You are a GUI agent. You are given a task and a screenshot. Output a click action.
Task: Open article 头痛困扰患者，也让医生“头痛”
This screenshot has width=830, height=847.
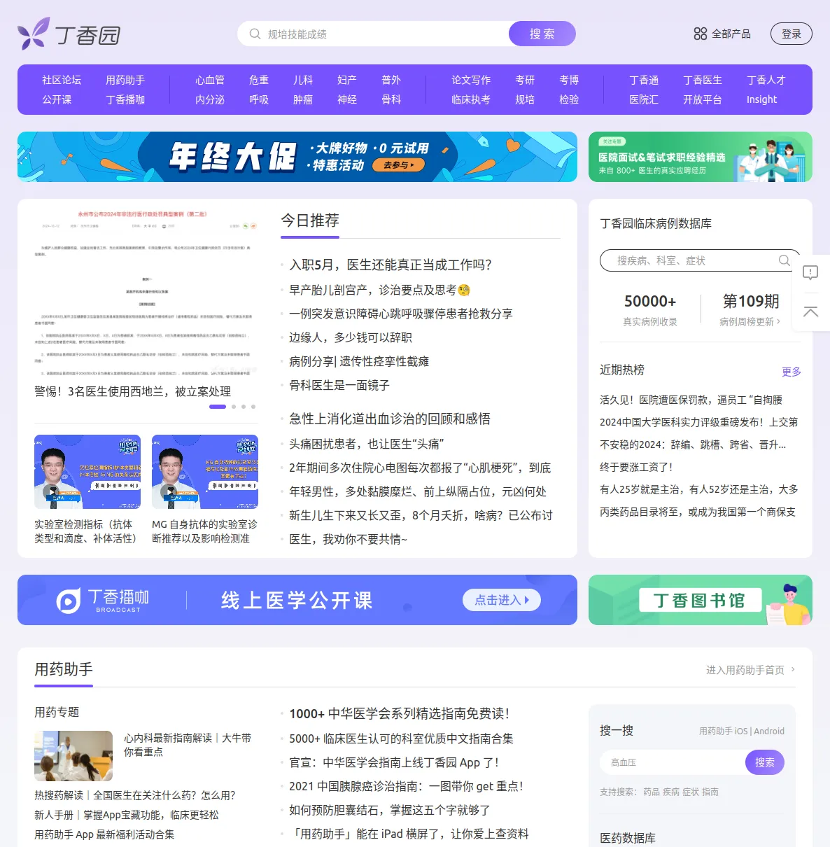[x=367, y=444]
